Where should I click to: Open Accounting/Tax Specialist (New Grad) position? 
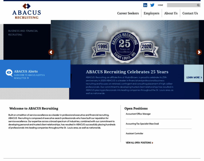click(142, 124)
